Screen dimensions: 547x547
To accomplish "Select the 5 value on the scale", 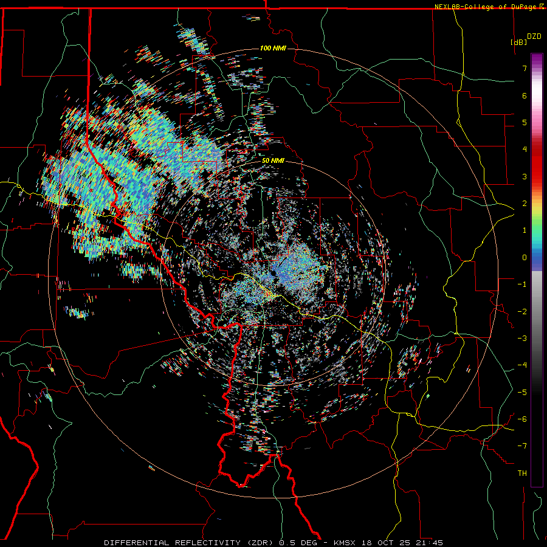I will (x=525, y=122).
